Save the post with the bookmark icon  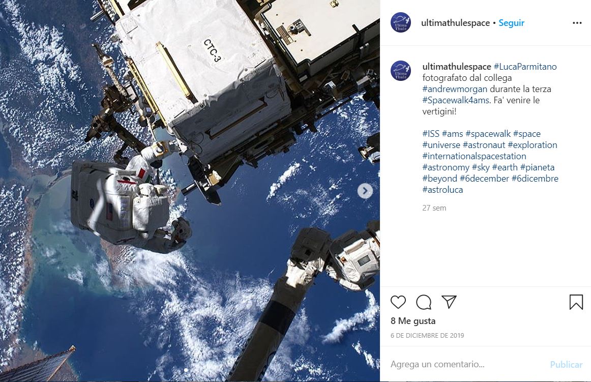click(x=576, y=302)
